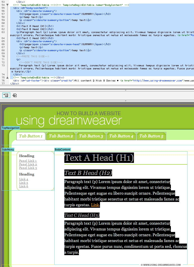Select Tab Button 5
This screenshot has height=267, width=194.
(x=151, y=136)
